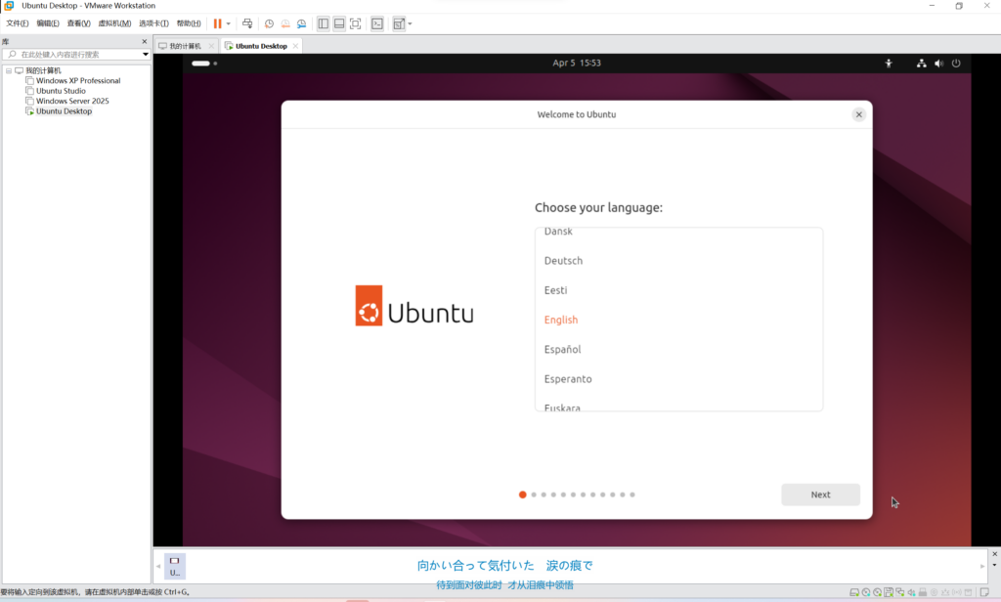Open the snapshot manager icon in the toolbar

click(x=301, y=23)
